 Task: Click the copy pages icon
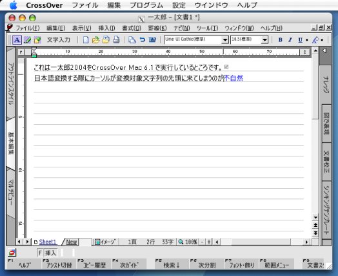pos(132,40)
